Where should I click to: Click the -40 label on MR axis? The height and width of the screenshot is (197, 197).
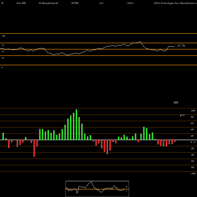(192, 155)
